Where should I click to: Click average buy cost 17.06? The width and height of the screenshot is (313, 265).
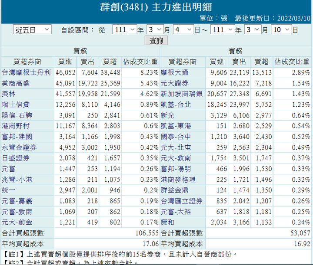(150, 244)
